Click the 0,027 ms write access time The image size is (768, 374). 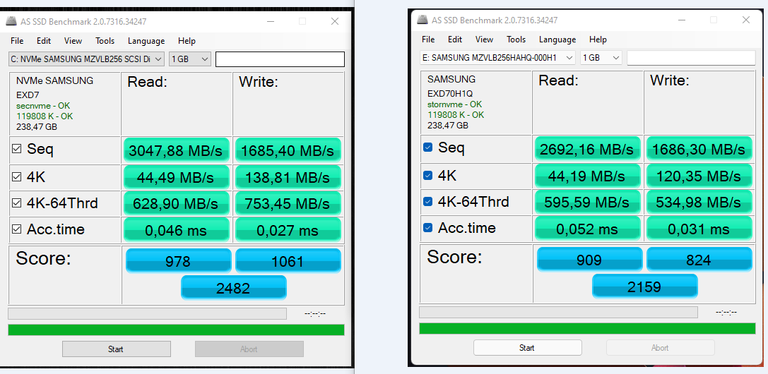[288, 230]
